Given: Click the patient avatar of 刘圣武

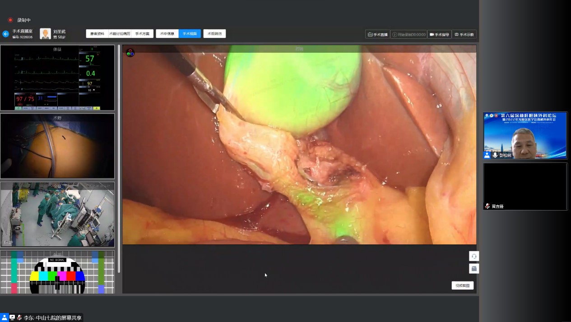Looking at the screenshot, I should 45,34.
